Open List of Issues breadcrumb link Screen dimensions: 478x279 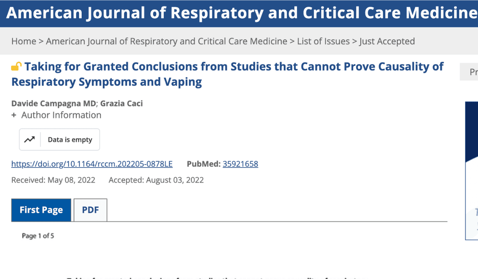click(323, 41)
